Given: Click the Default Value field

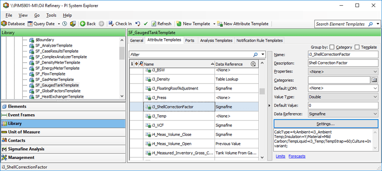Looking at the screenshot, I should 343,106.
